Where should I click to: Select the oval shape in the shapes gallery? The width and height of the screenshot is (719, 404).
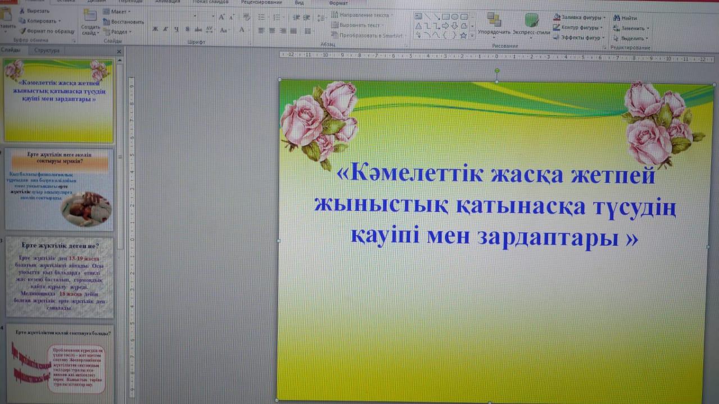click(x=456, y=16)
